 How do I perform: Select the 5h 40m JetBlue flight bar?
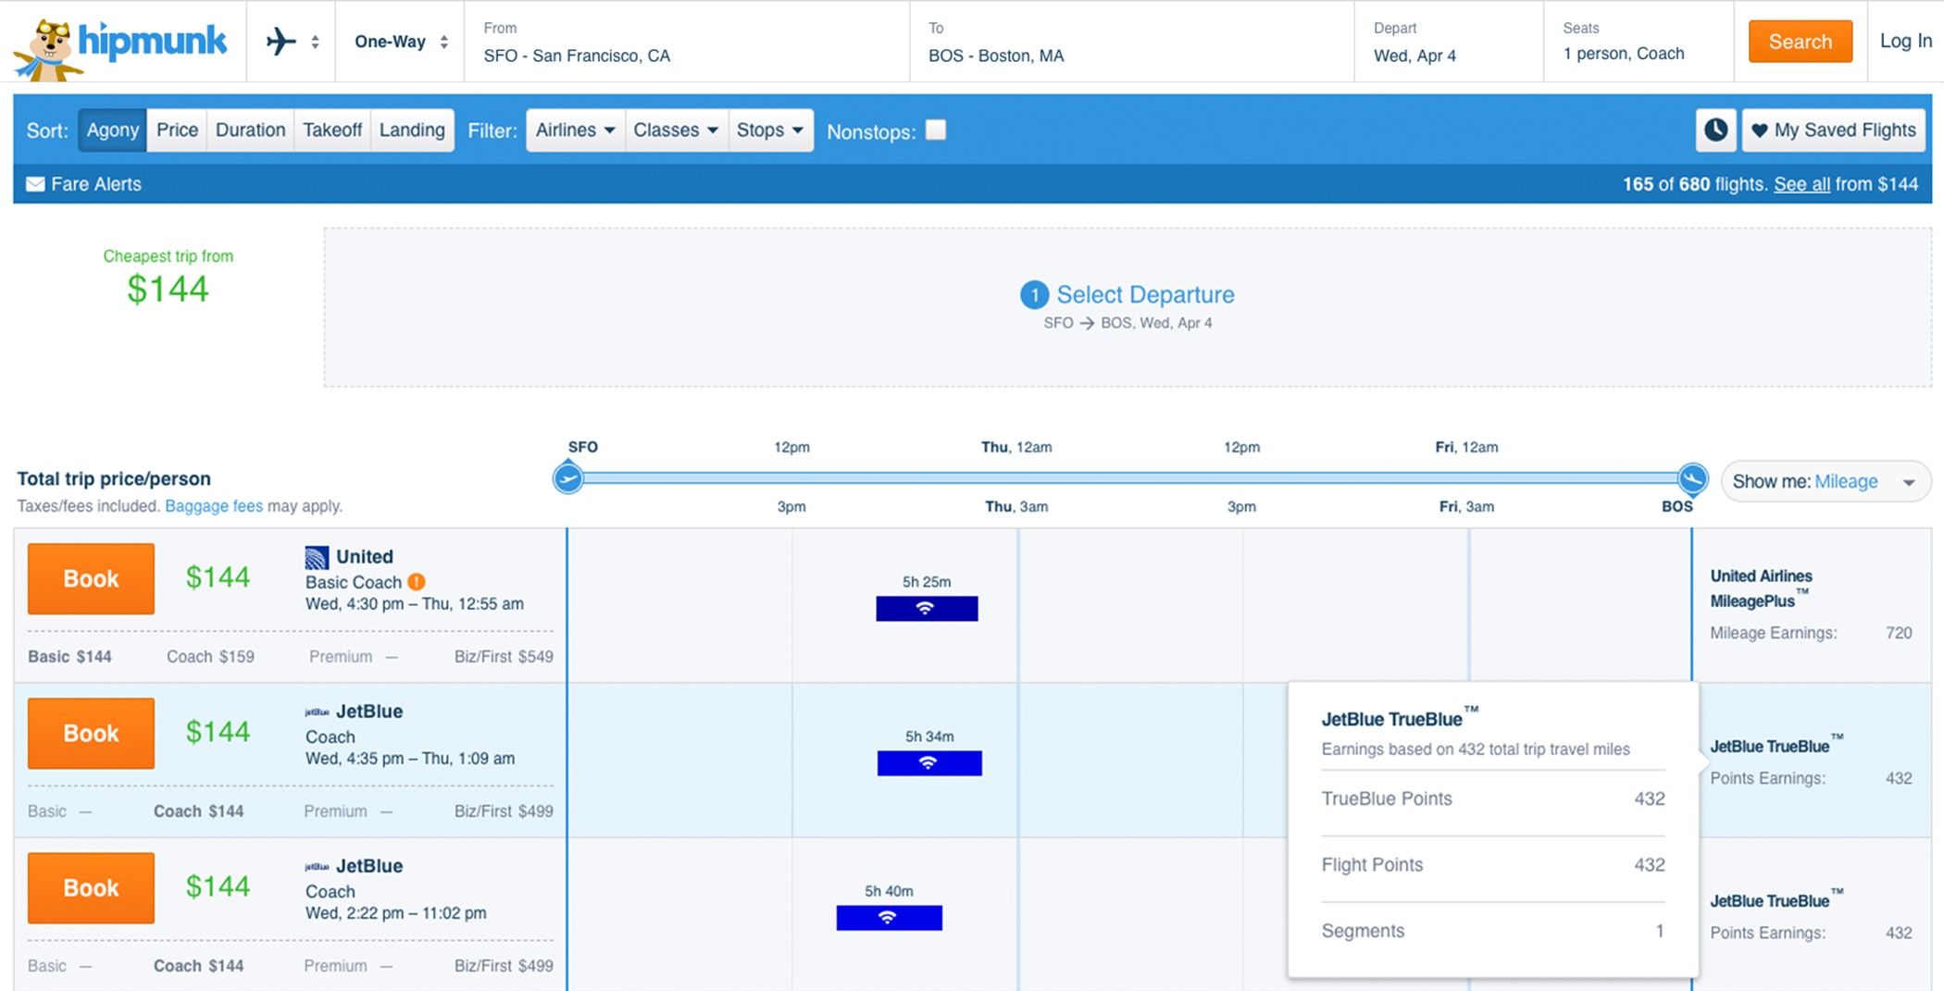pos(889,917)
